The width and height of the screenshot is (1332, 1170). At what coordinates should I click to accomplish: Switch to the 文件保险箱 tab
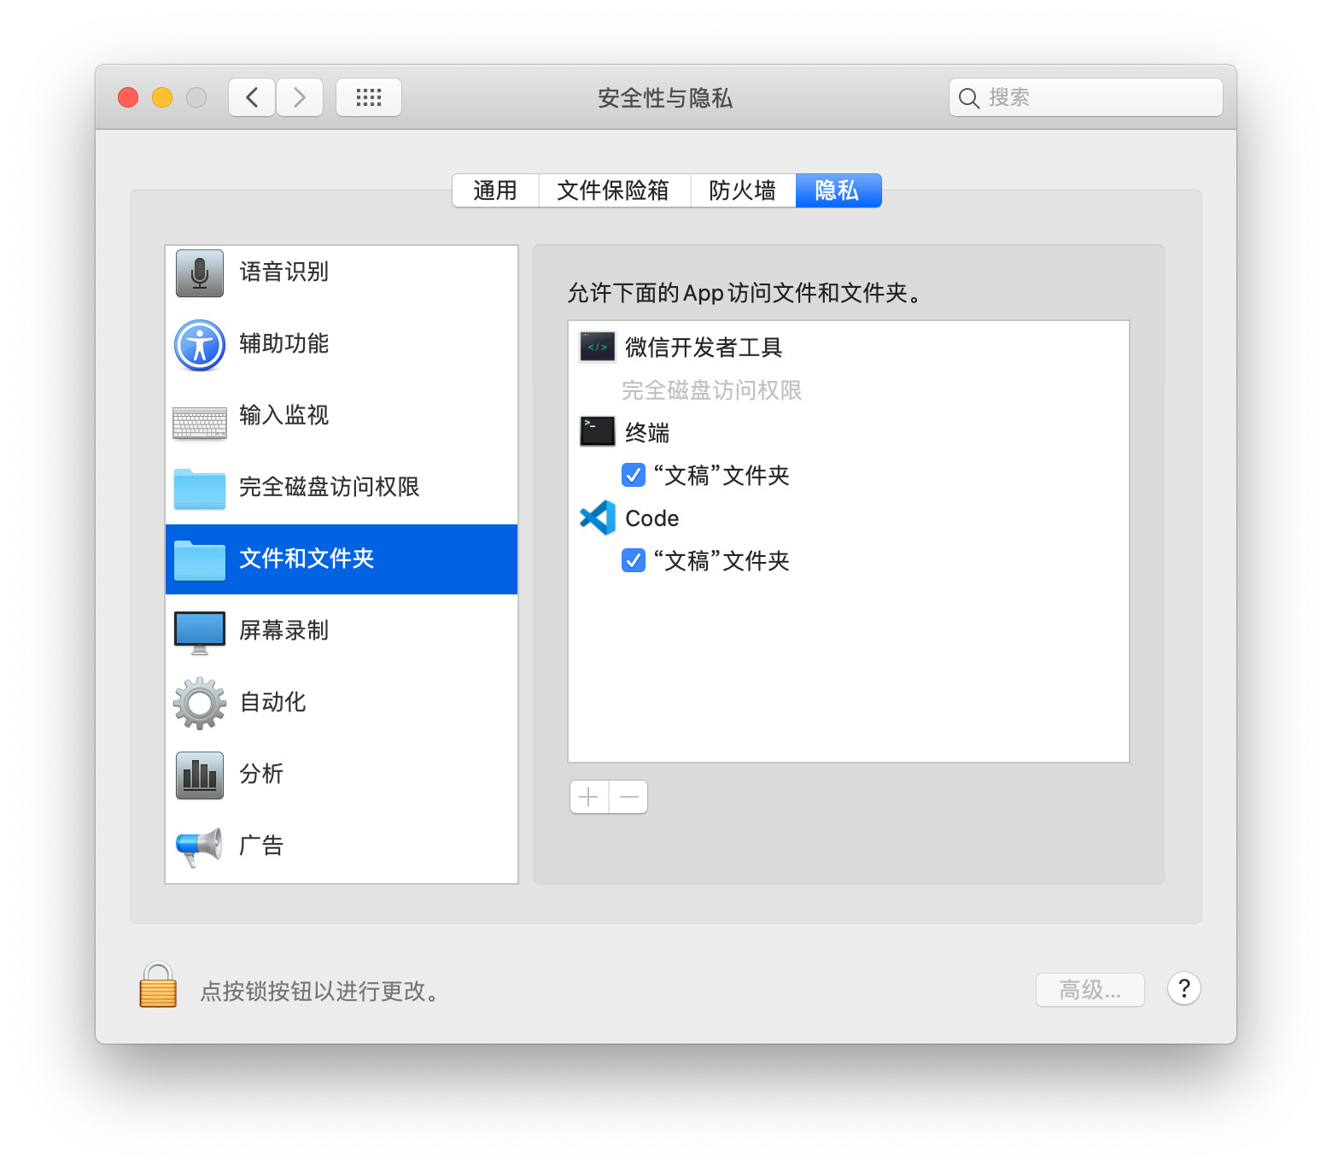[614, 190]
